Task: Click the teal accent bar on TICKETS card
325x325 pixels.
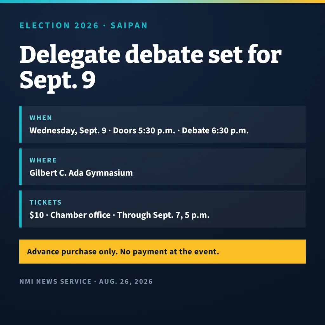Action: point(21,209)
